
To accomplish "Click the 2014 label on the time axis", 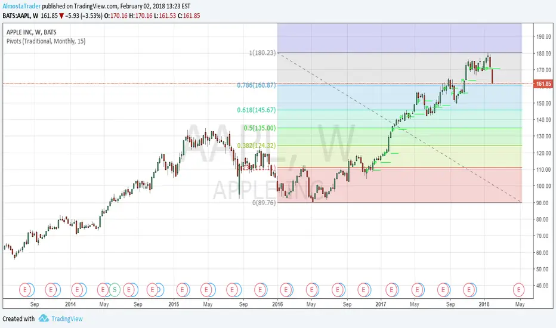I will coord(70,304).
